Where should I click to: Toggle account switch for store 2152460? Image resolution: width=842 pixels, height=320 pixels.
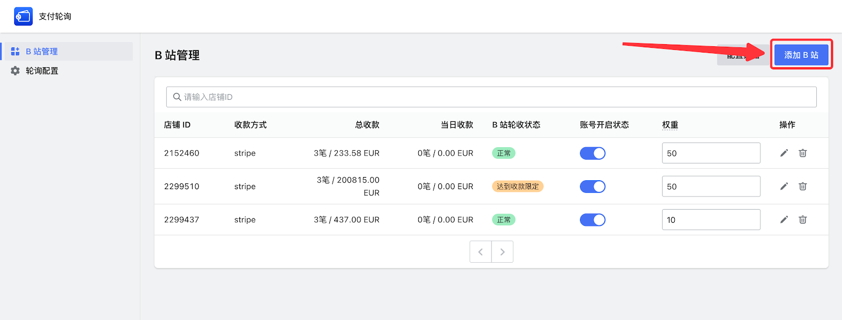tap(593, 153)
